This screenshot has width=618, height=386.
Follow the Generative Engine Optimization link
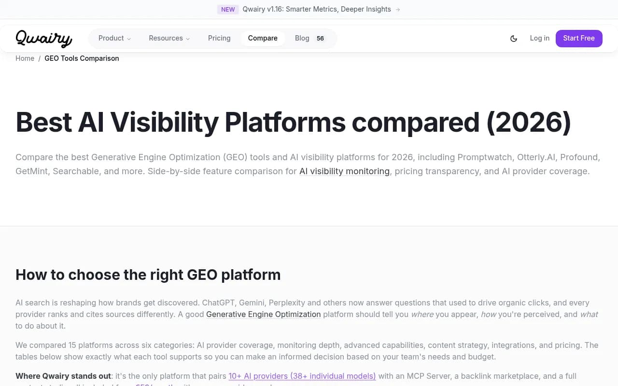coord(263,314)
